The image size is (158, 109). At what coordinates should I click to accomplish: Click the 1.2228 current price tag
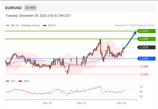click(x=146, y=47)
